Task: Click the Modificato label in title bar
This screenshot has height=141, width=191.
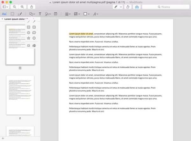Action: click(x=136, y=2)
